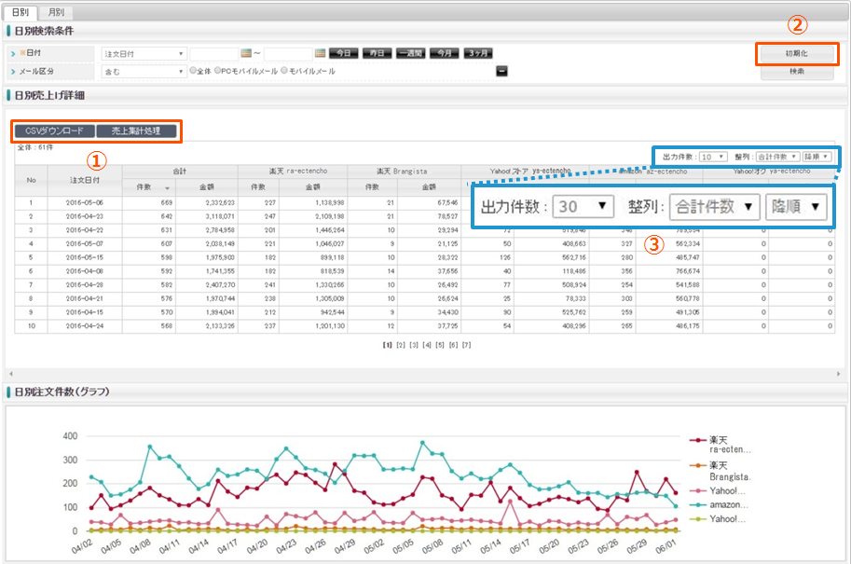The image size is (851, 564).
Task: Click the total amount cell 3,118,071
Action: point(206,216)
